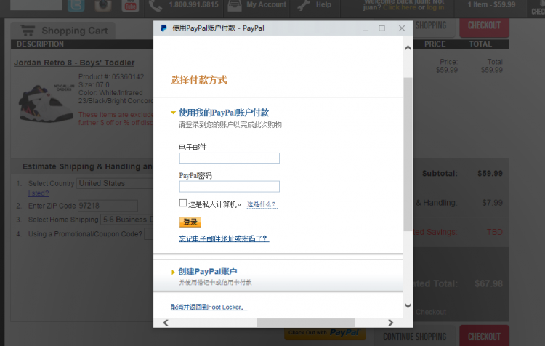Click the PayPal密码 password field

coord(230,186)
